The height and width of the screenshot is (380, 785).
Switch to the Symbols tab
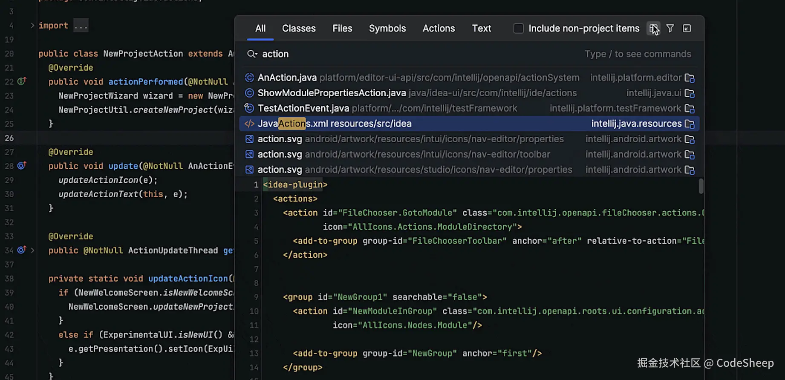(x=387, y=29)
